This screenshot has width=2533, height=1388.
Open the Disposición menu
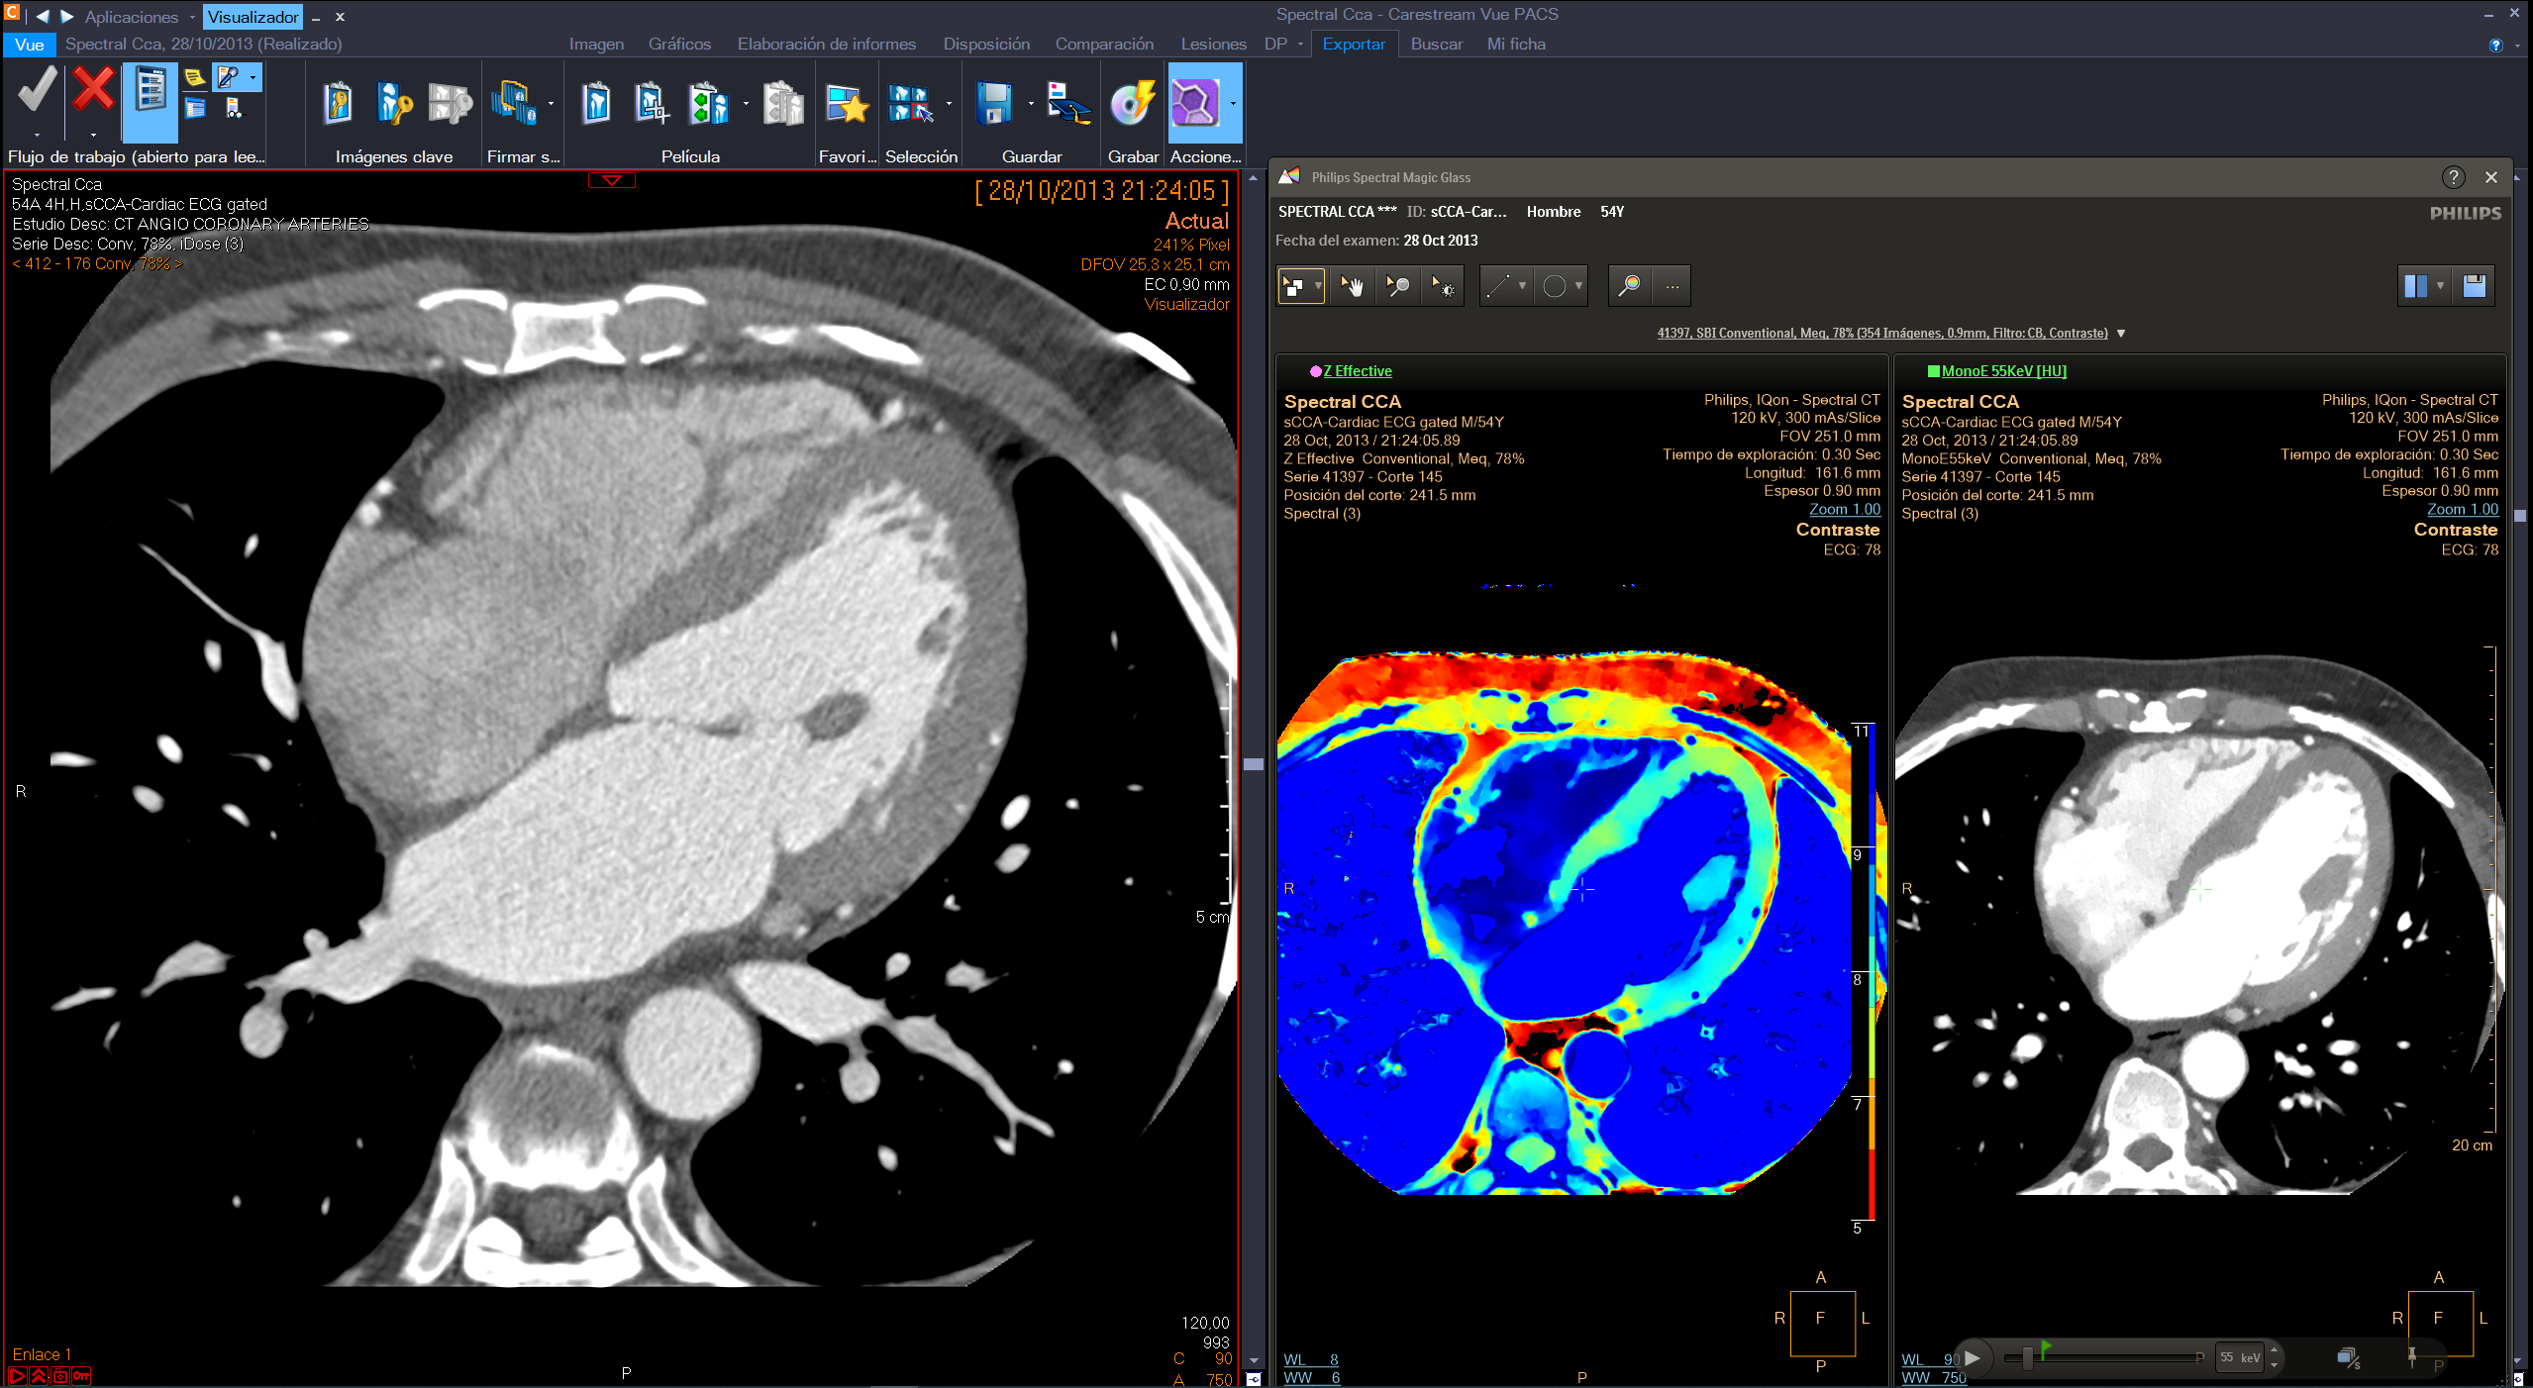[x=986, y=45]
